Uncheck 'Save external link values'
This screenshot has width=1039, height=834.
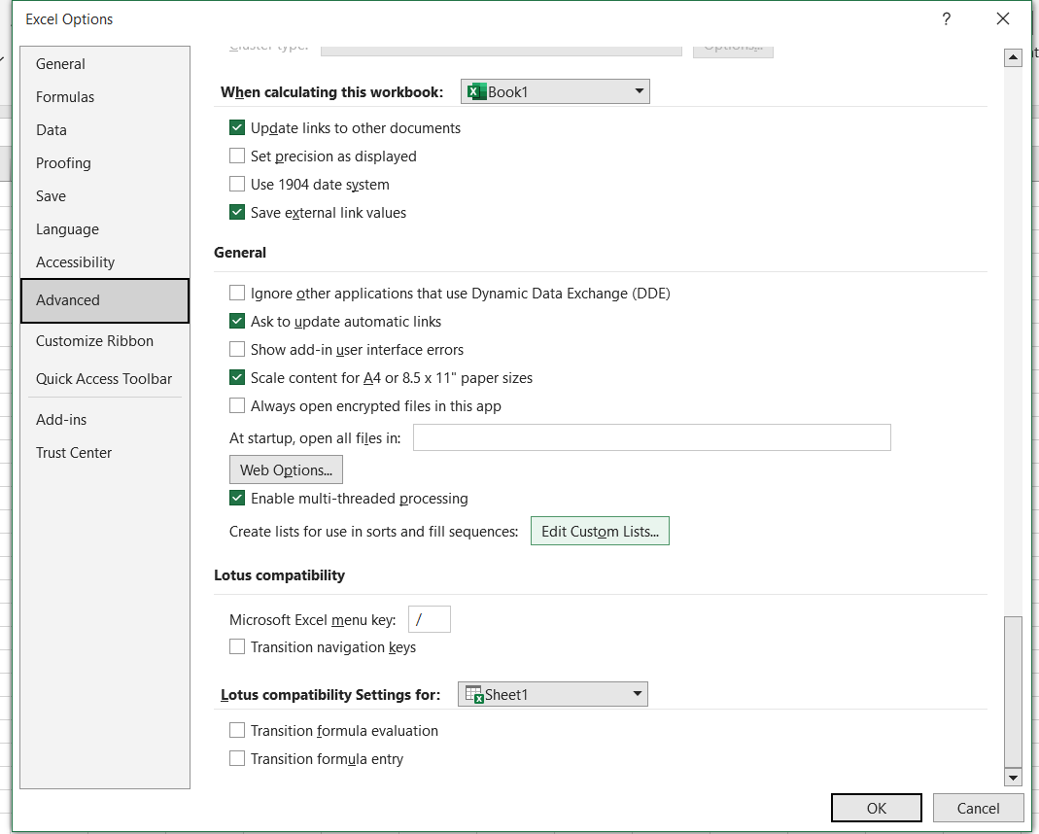point(236,212)
